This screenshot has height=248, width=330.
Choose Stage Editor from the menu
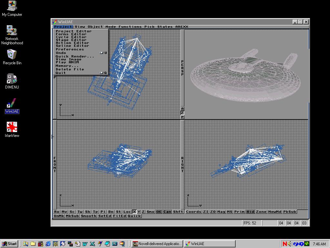pos(81,40)
